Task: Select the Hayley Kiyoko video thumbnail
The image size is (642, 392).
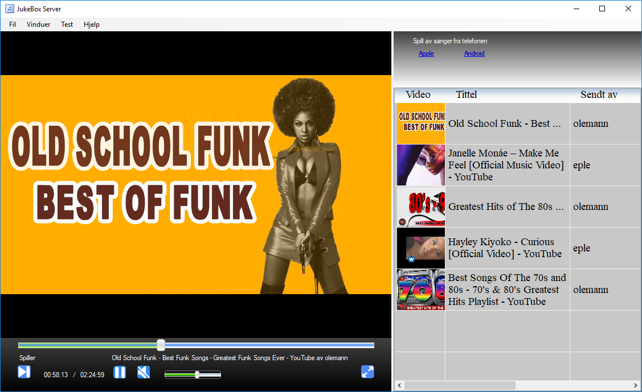Action: click(x=421, y=248)
